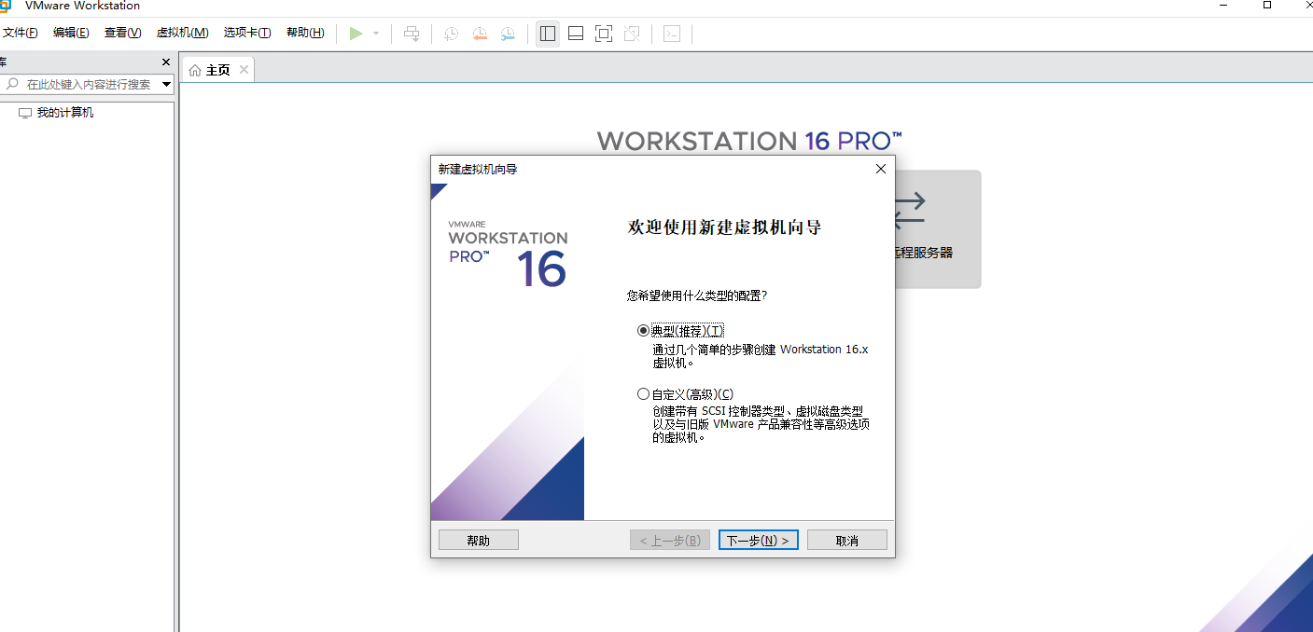Click the 帮助 button in the wizard
This screenshot has width=1313, height=632.
pyautogui.click(x=479, y=541)
